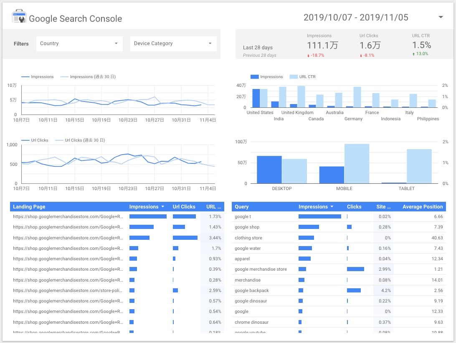Image resolution: width=456 pixels, height=343 pixels.
Task: Click the DESKTOP impressions bar
Action: 269,170
